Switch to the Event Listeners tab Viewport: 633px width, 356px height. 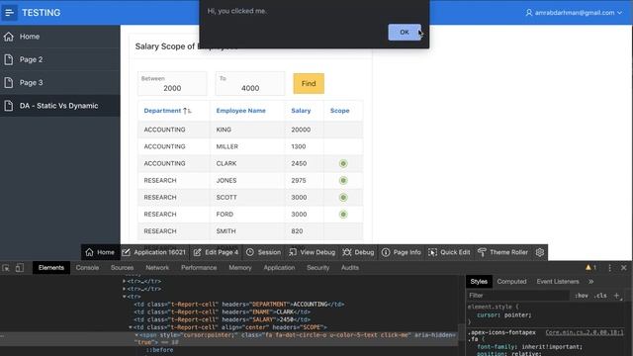click(x=558, y=281)
